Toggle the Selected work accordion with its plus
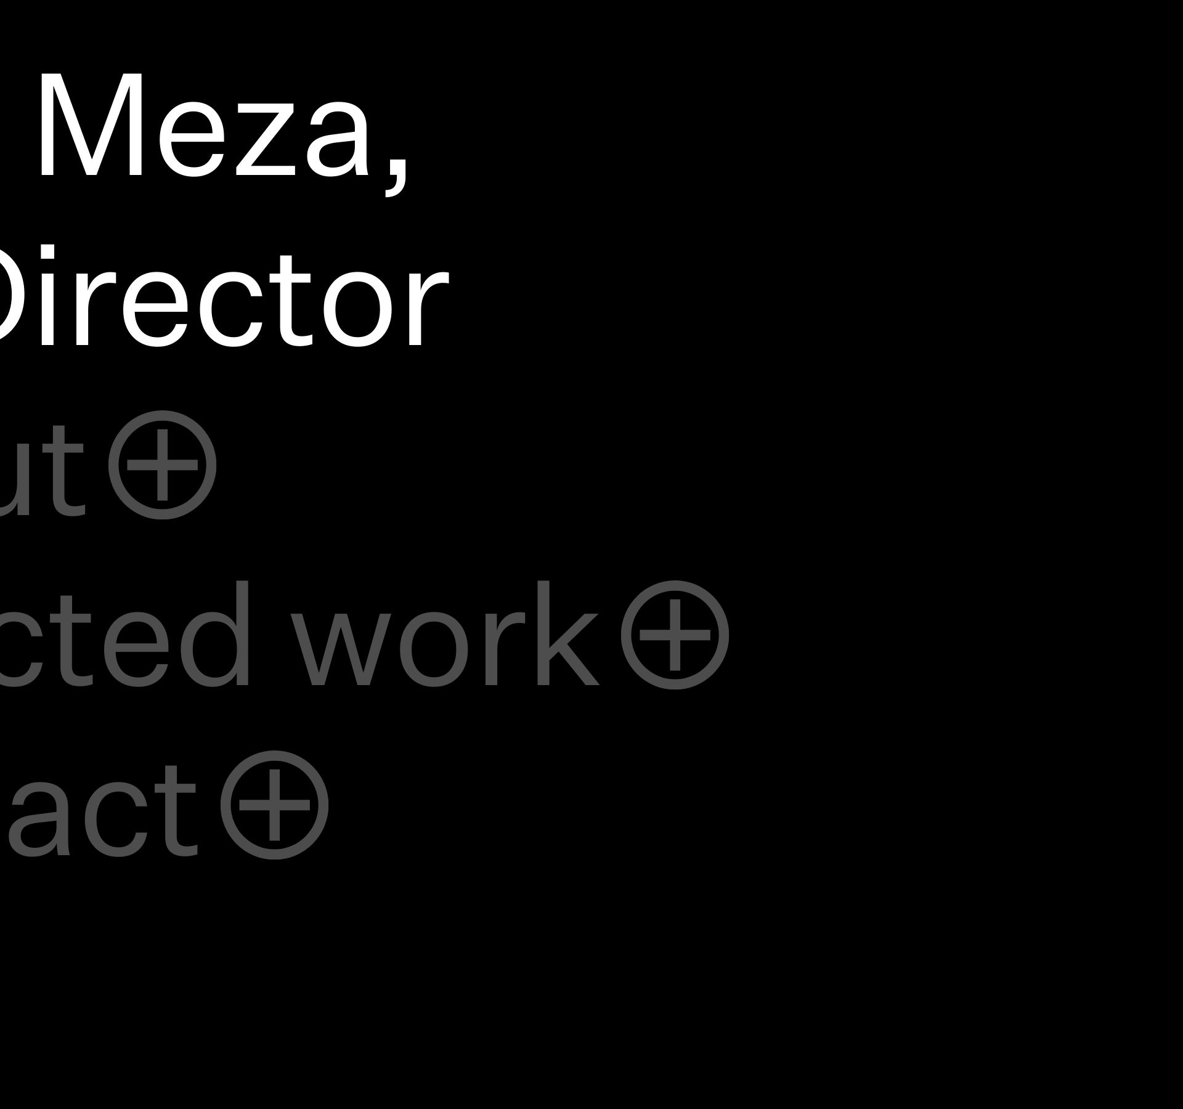This screenshot has width=1183, height=1109. (x=674, y=635)
